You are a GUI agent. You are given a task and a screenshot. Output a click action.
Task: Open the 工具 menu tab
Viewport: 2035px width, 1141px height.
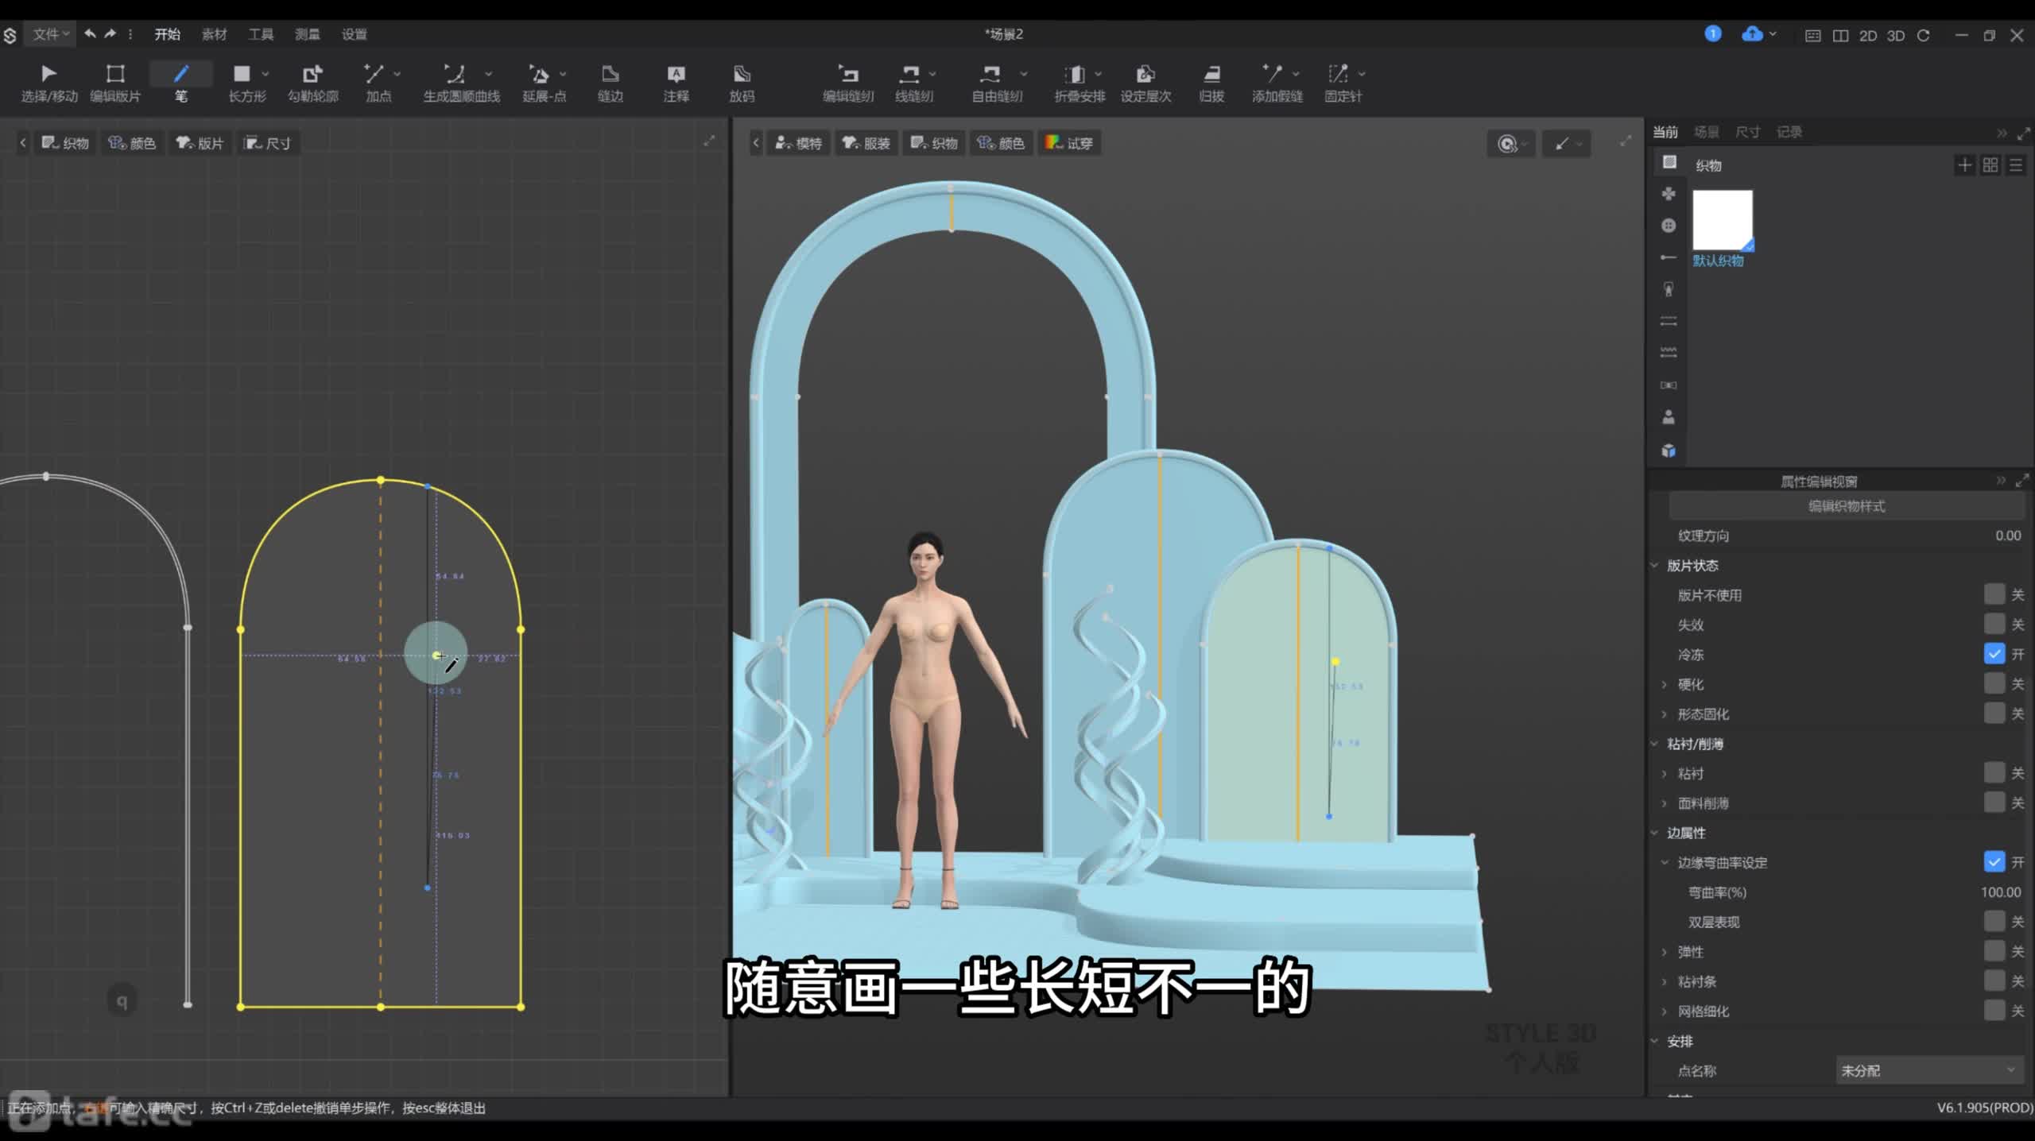pos(261,34)
